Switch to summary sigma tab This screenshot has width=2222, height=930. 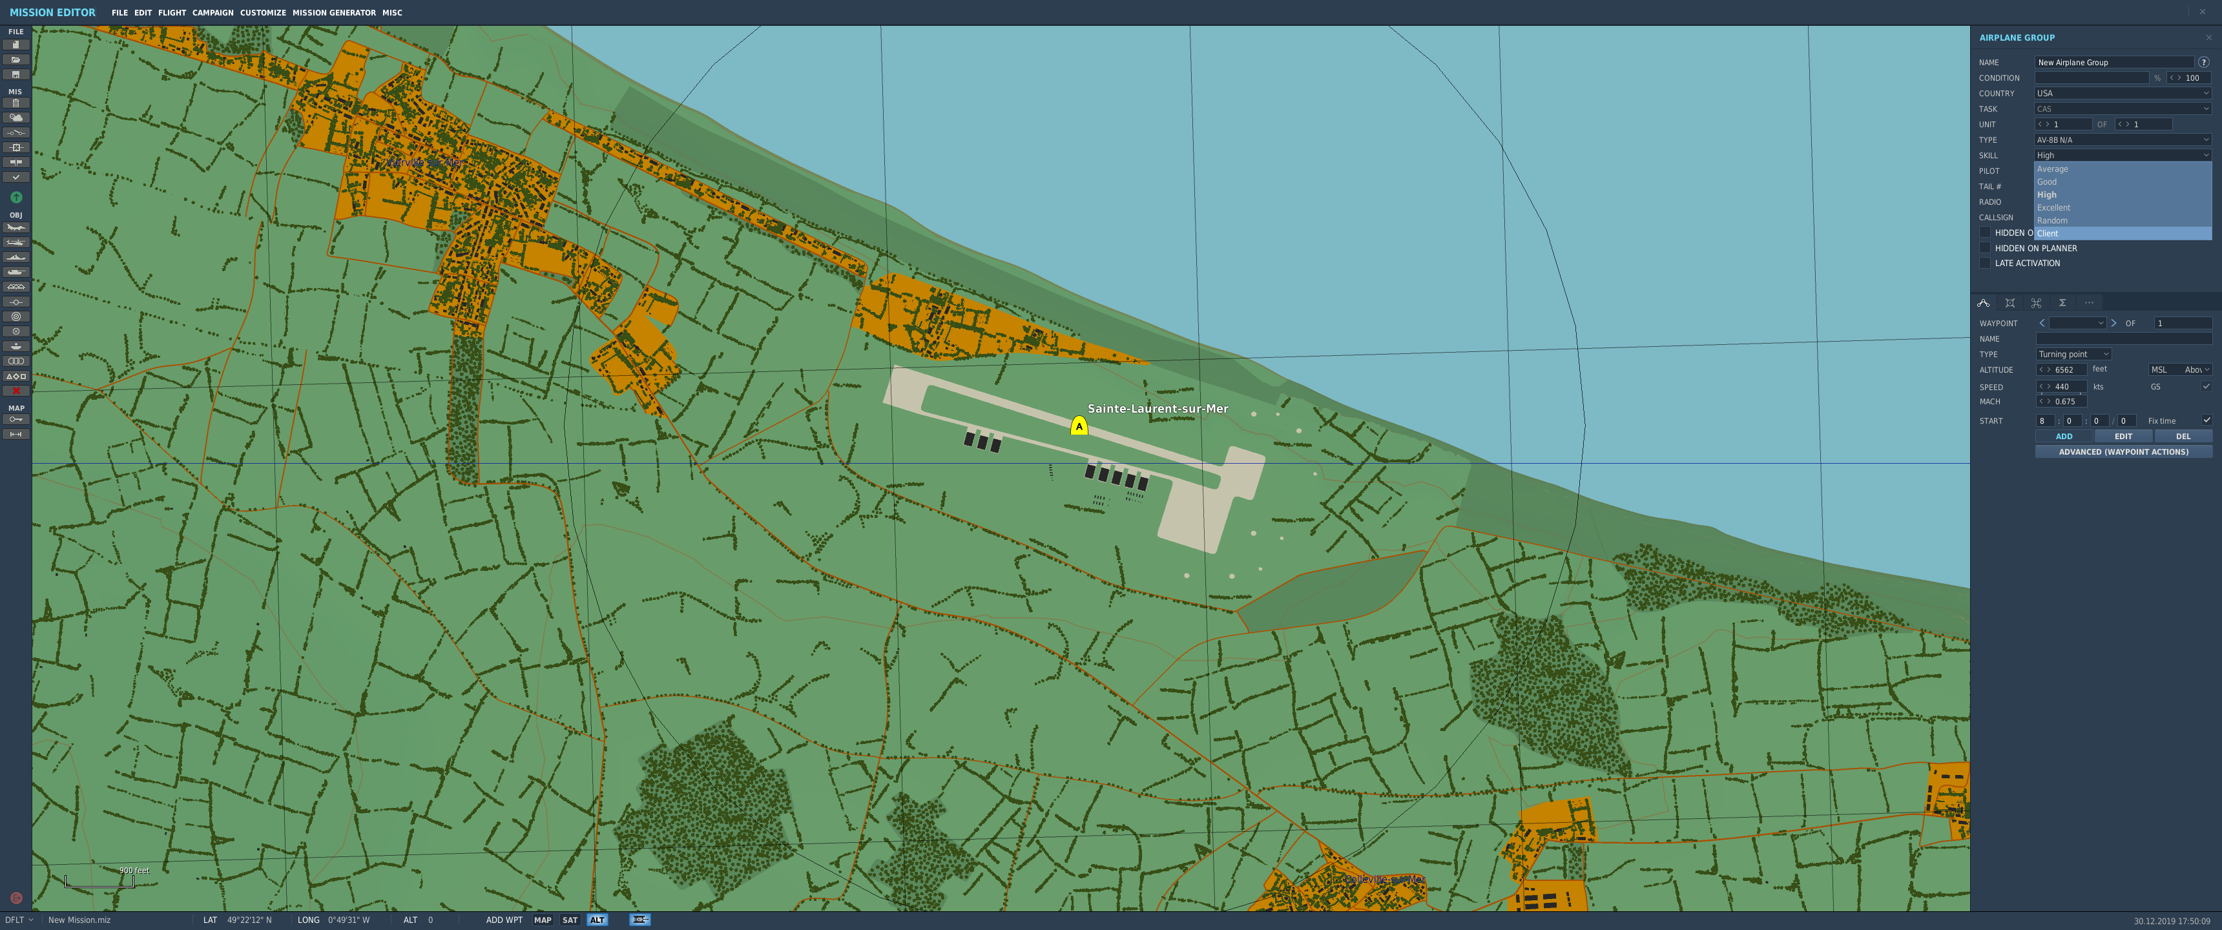pos(2062,303)
